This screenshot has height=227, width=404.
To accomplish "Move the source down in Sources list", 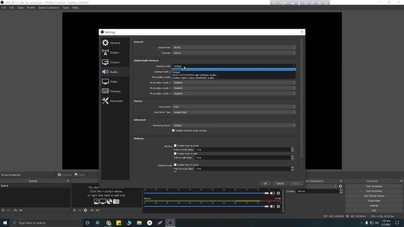I will [x=98, y=210].
